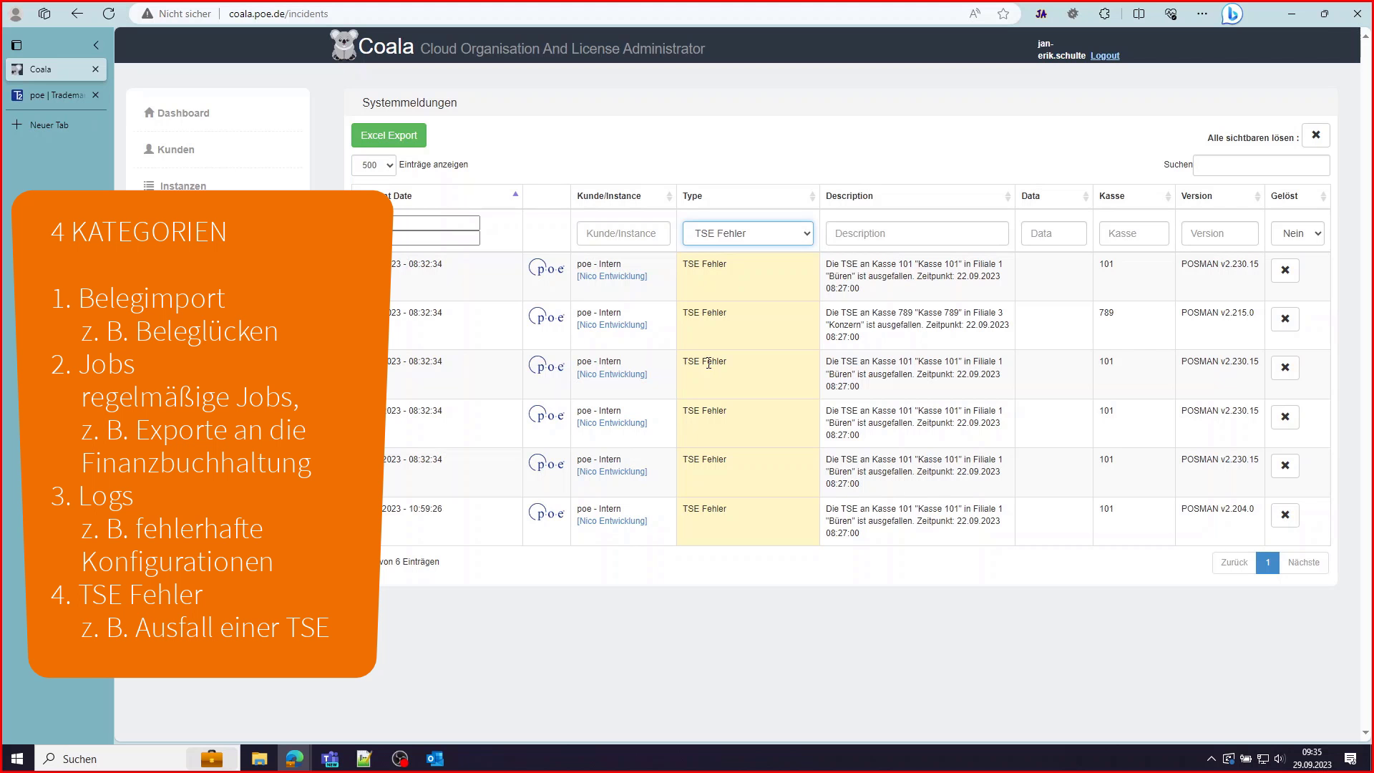The height and width of the screenshot is (773, 1374).
Task: Open Outlook from the Windows taskbar
Action: (x=434, y=759)
